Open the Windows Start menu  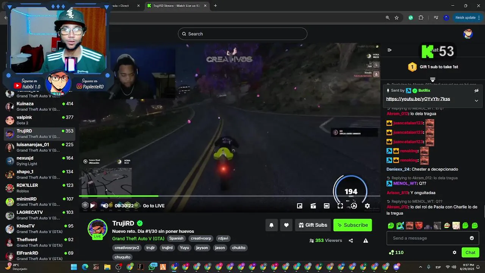coord(74,267)
